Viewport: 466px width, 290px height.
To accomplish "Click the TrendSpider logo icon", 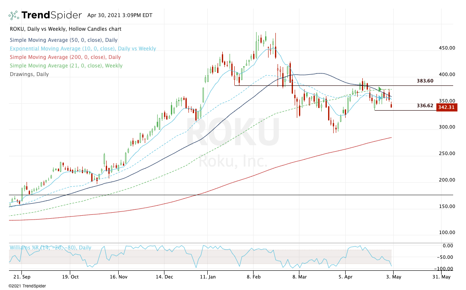I will pyautogui.click(x=14, y=15).
